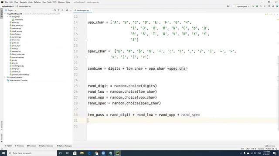Open Project panel options gear icon
This screenshot has height=156, width=279.
(x=67, y=10)
